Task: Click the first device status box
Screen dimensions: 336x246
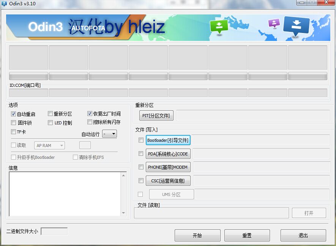Action: click(x=29, y=57)
